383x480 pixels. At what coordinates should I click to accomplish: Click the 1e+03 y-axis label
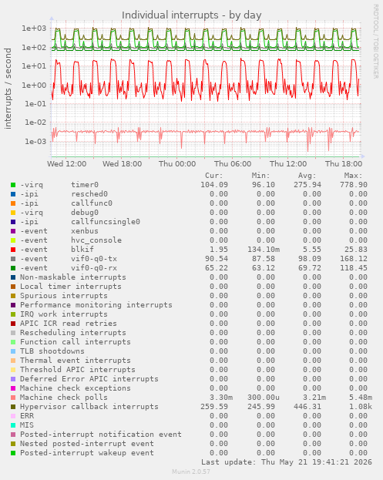(x=34, y=29)
